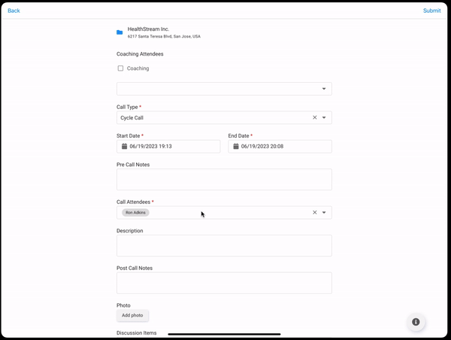Expand the Call Attendees dropdown arrow
The image size is (451, 340).
[x=324, y=213]
